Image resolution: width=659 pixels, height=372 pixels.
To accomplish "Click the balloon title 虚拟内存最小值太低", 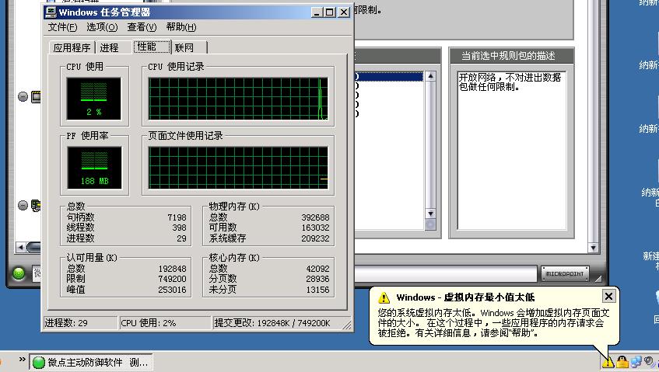I will (x=489, y=297).
